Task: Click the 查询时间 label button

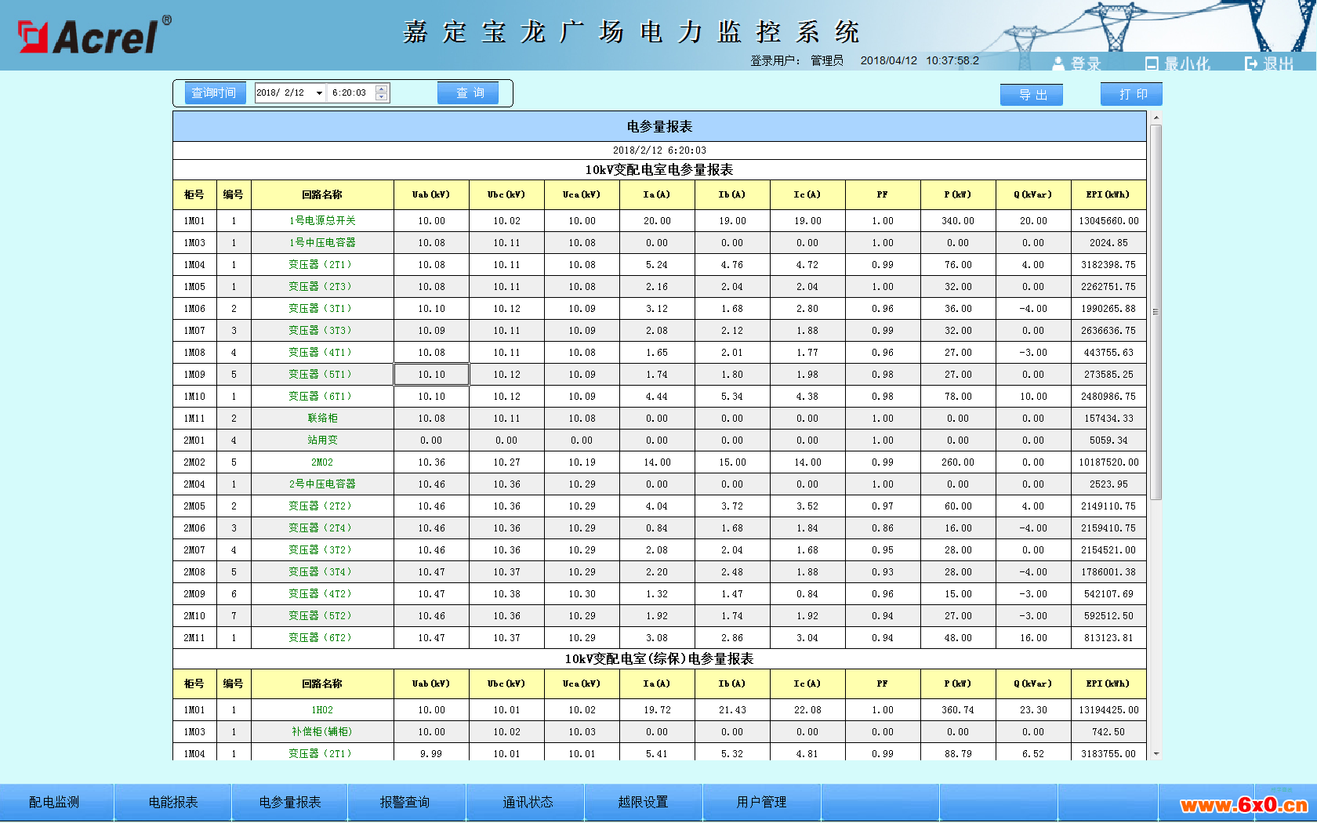Action: [x=215, y=92]
